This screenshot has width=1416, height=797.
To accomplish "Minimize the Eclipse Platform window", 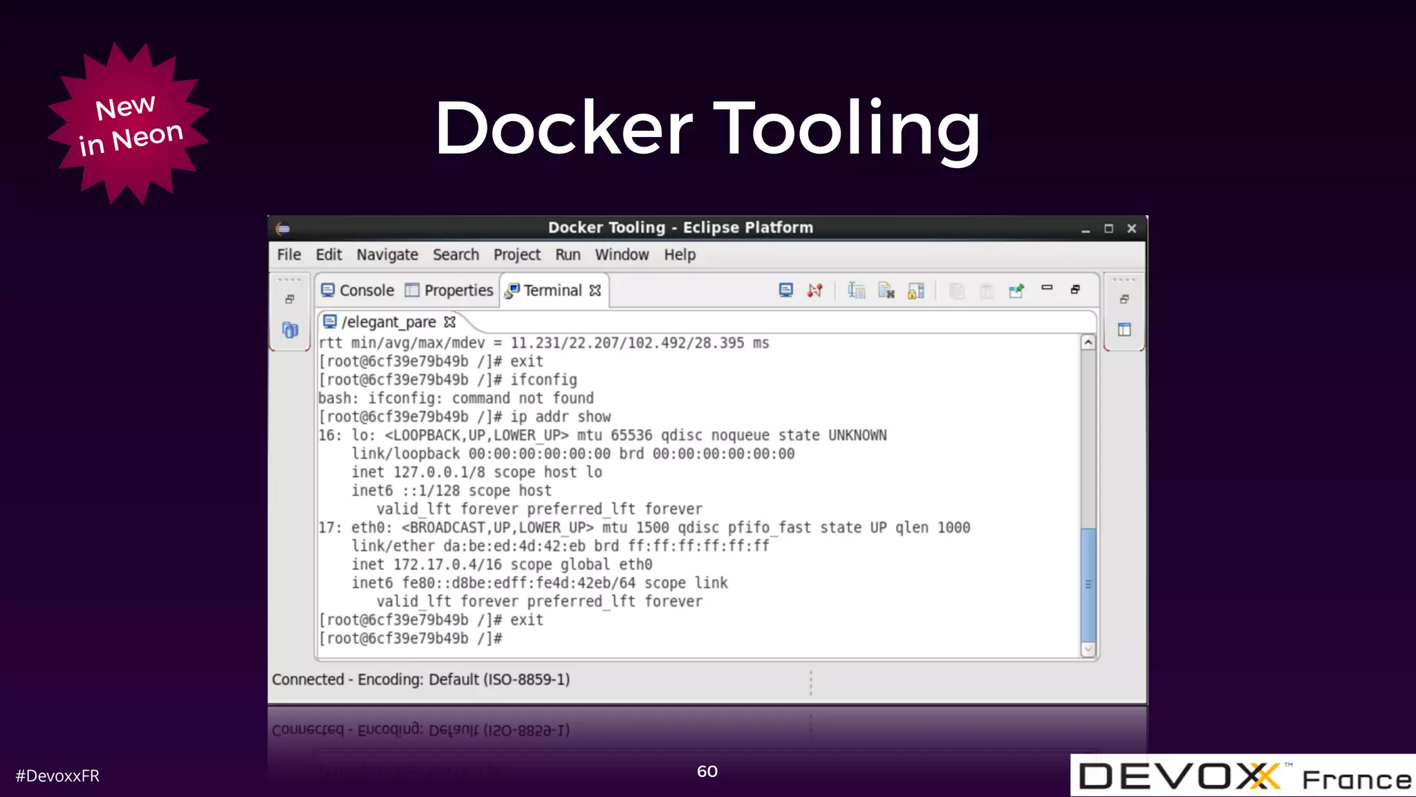I will (1086, 229).
